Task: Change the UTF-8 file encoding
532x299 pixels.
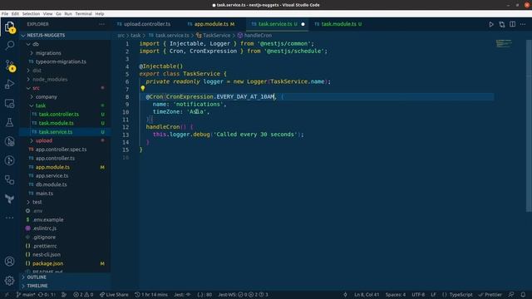Action: [x=418, y=295]
